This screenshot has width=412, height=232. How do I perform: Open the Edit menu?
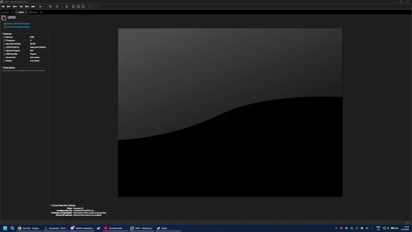tap(9, 6)
